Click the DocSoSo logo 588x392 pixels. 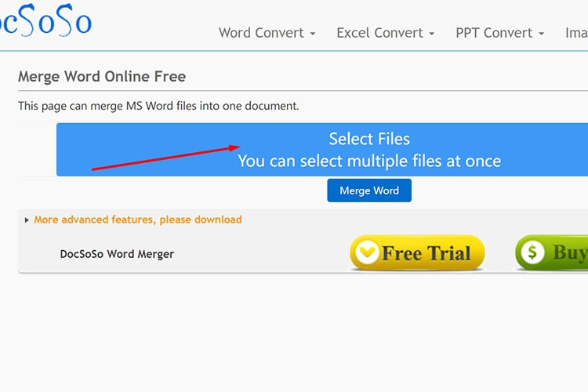point(45,20)
